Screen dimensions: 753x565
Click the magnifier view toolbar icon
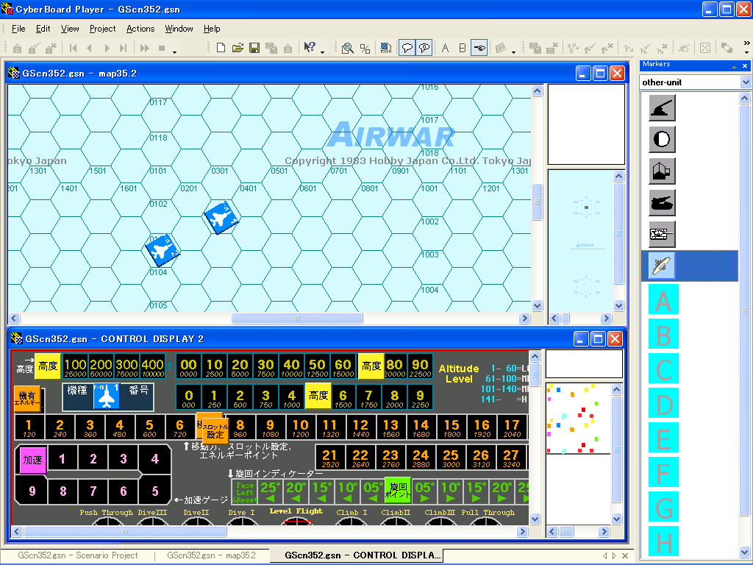pos(347,48)
